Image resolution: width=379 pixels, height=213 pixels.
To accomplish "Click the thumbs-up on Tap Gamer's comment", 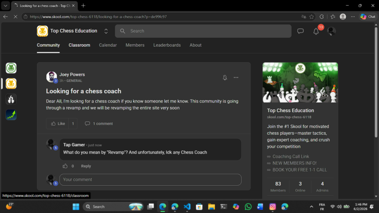I will coord(65,166).
